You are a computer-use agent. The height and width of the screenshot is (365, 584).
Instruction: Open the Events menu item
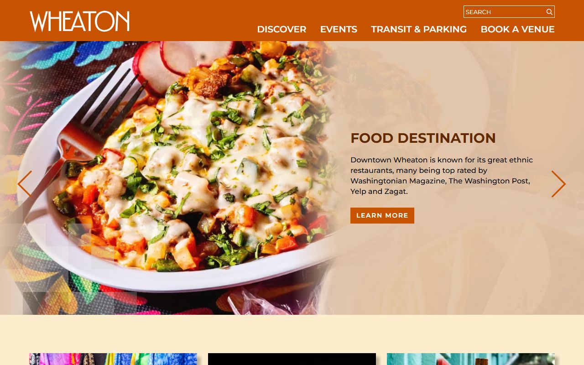[x=339, y=29]
